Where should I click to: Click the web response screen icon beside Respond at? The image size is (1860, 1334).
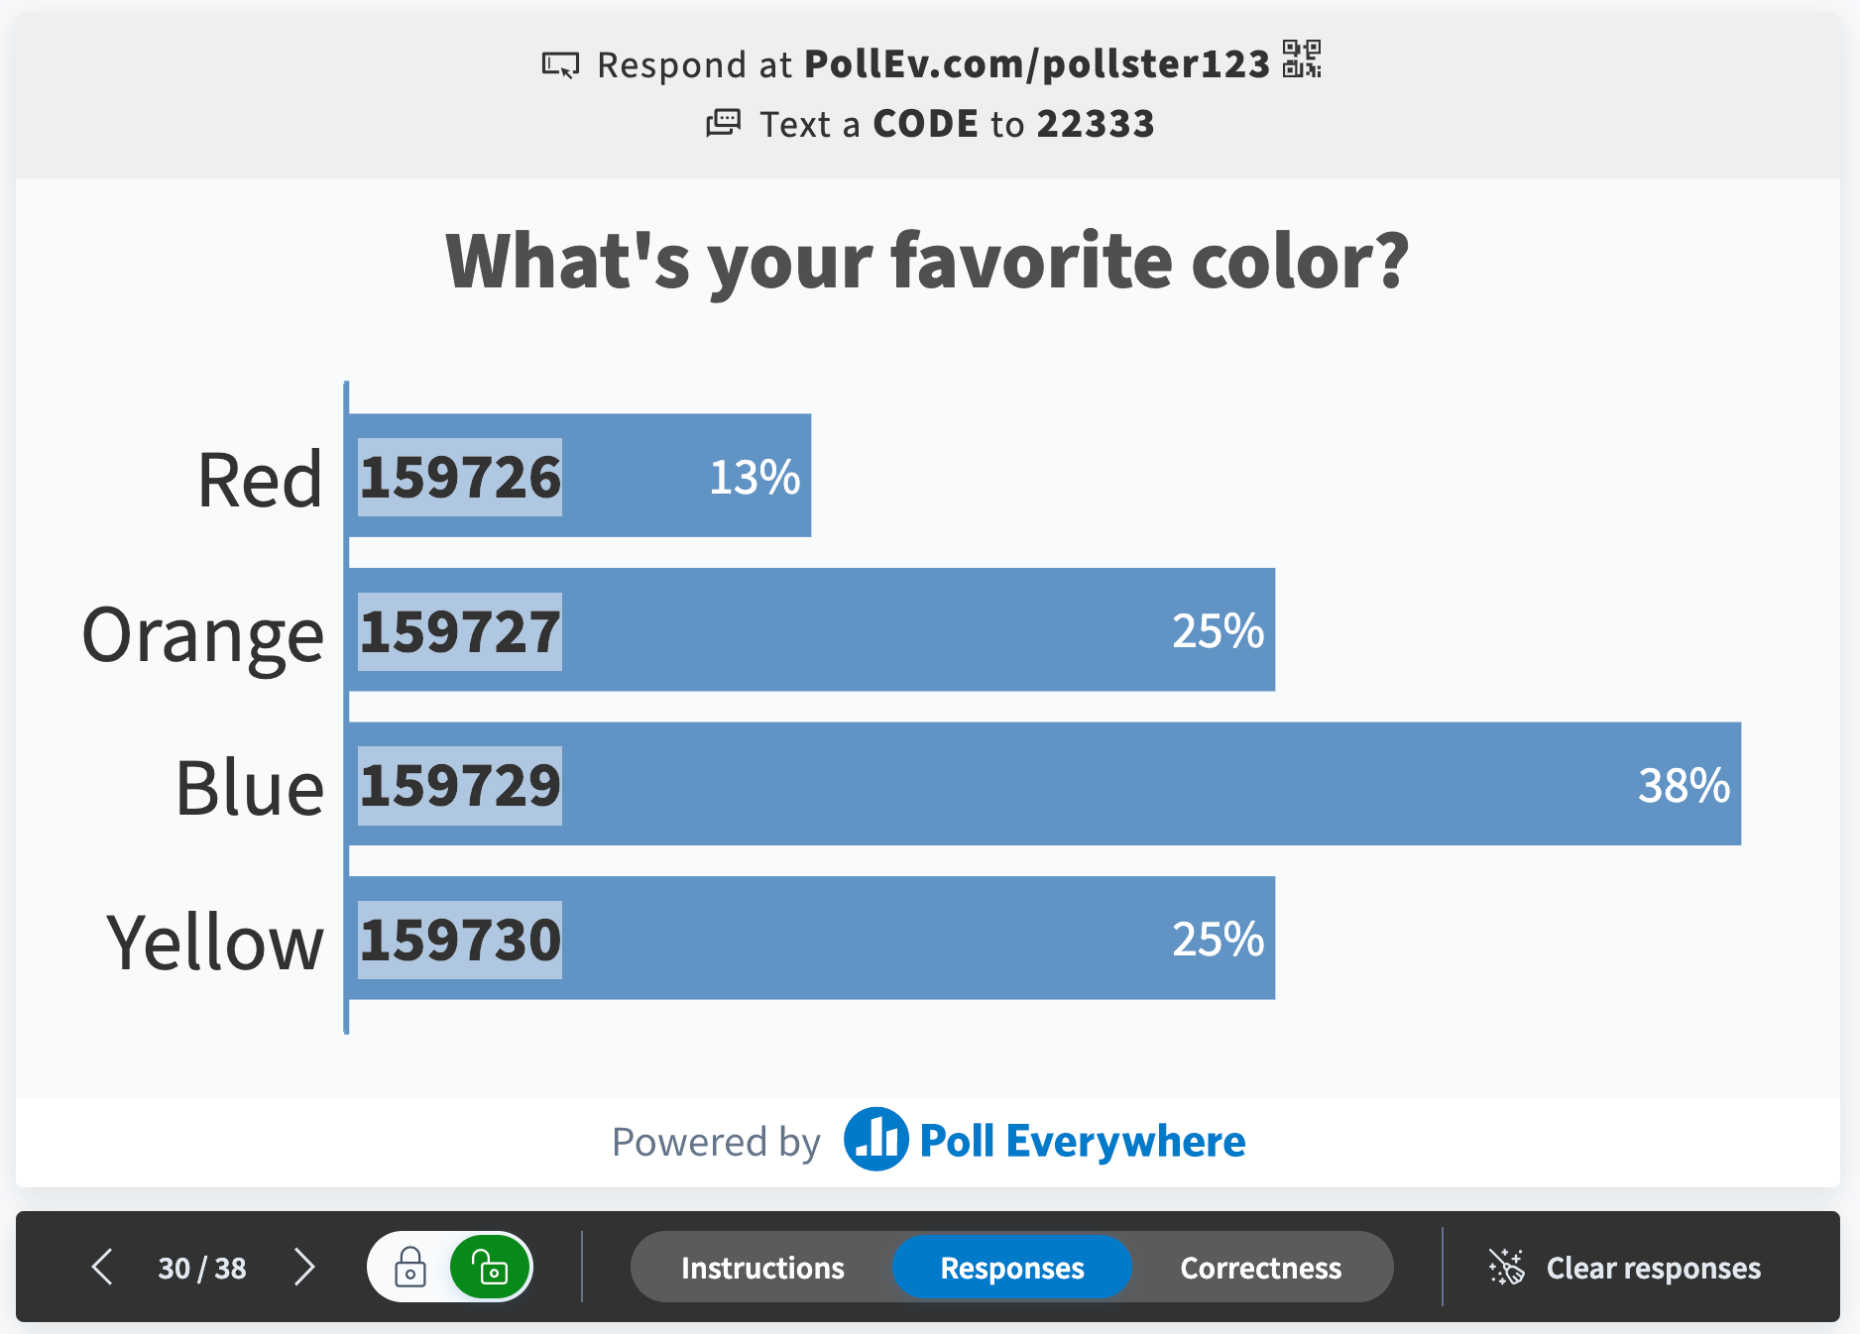tap(560, 65)
